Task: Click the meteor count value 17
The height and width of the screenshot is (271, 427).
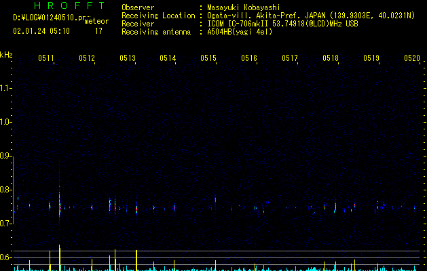Action: tap(98, 31)
